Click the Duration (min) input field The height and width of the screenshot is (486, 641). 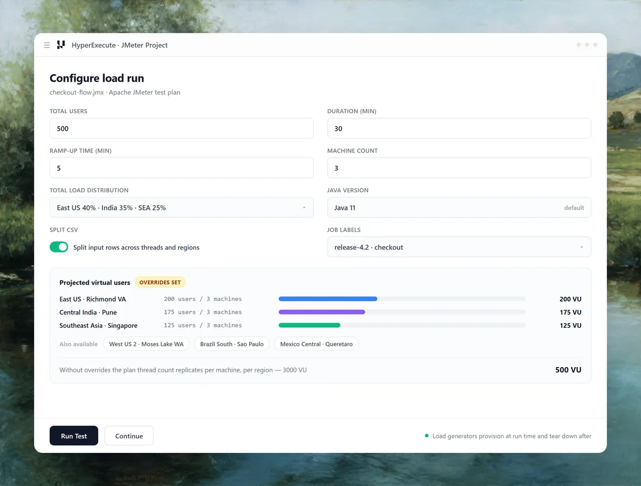click(x=459, y=128)
